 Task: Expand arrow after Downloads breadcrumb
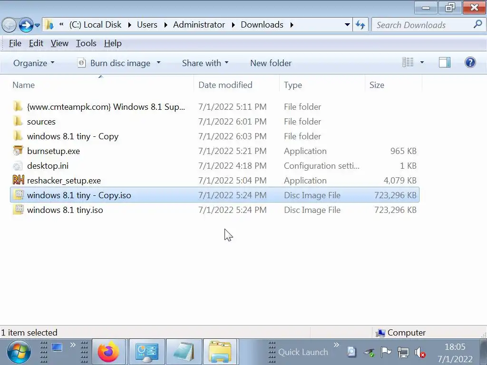292,25
